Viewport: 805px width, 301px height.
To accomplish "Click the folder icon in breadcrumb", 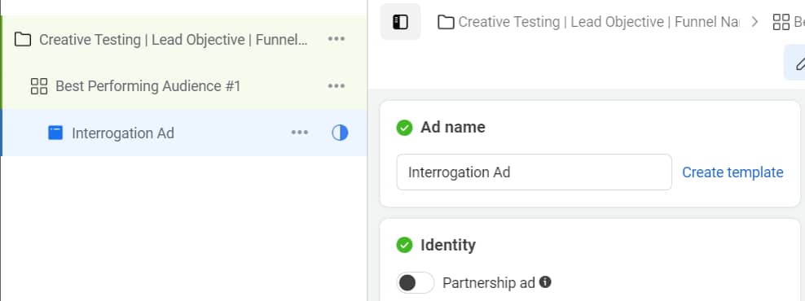I will click(x=446, y=22).
